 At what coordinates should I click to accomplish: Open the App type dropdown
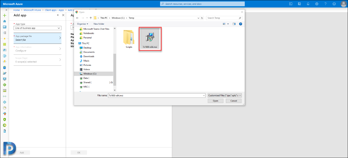[x=38, y=28]
